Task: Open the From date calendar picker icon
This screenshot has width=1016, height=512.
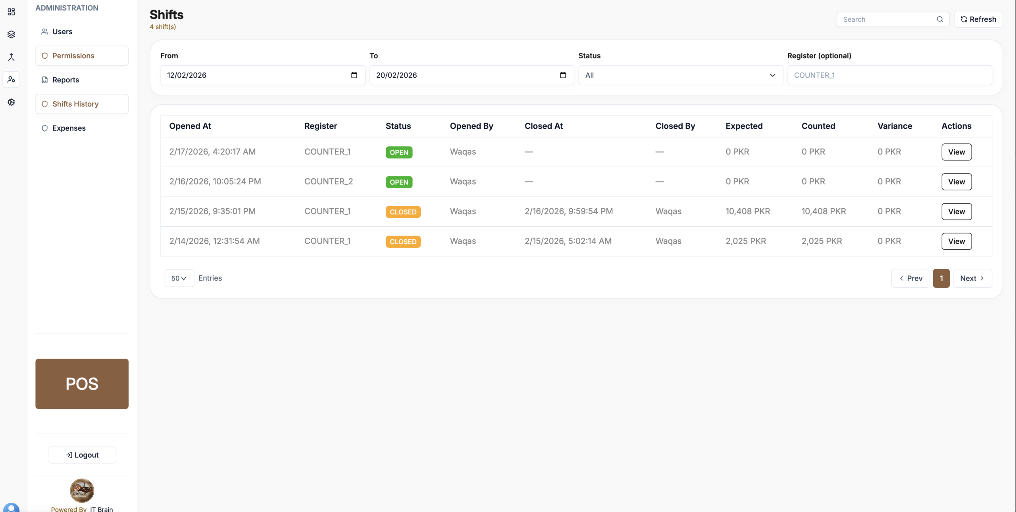Action: (x=354, y=75)
